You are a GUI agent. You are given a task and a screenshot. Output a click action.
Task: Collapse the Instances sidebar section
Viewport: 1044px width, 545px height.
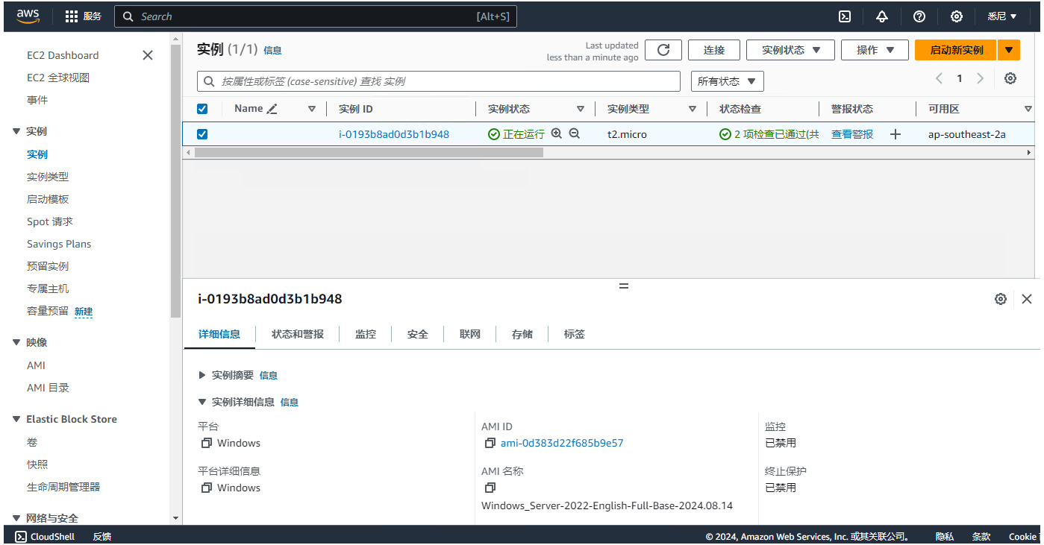pyautogui.click(x=16, y=131)
